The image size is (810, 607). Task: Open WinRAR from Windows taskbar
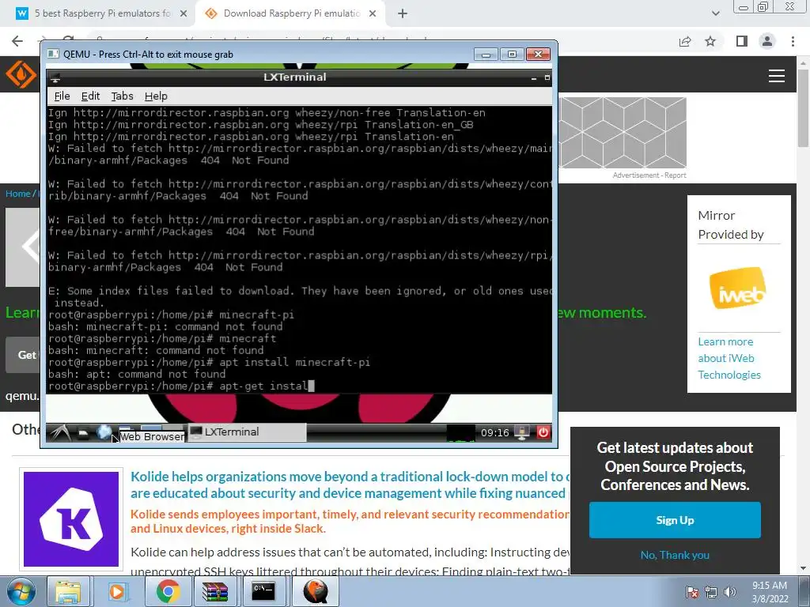click(215, 591)
